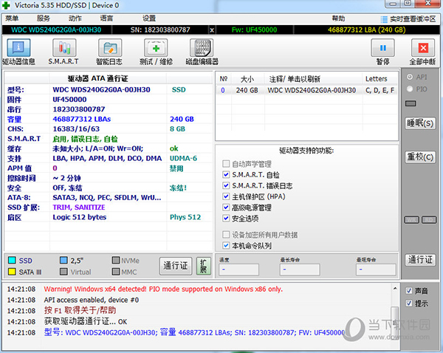
Task: Toggle the S.M.A.R.T. 自检 checkbox
Action: (x=226, y=175)
